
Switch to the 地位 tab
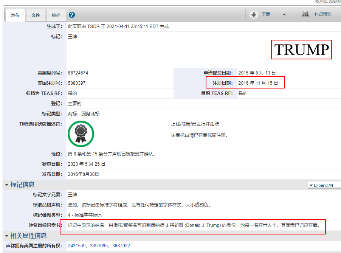pyautogui.click(x=15, y=15)
